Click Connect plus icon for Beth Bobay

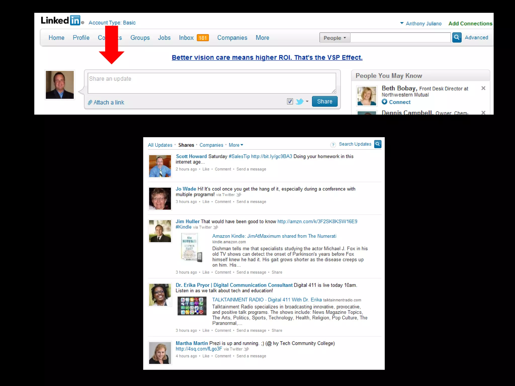[384, 102]
